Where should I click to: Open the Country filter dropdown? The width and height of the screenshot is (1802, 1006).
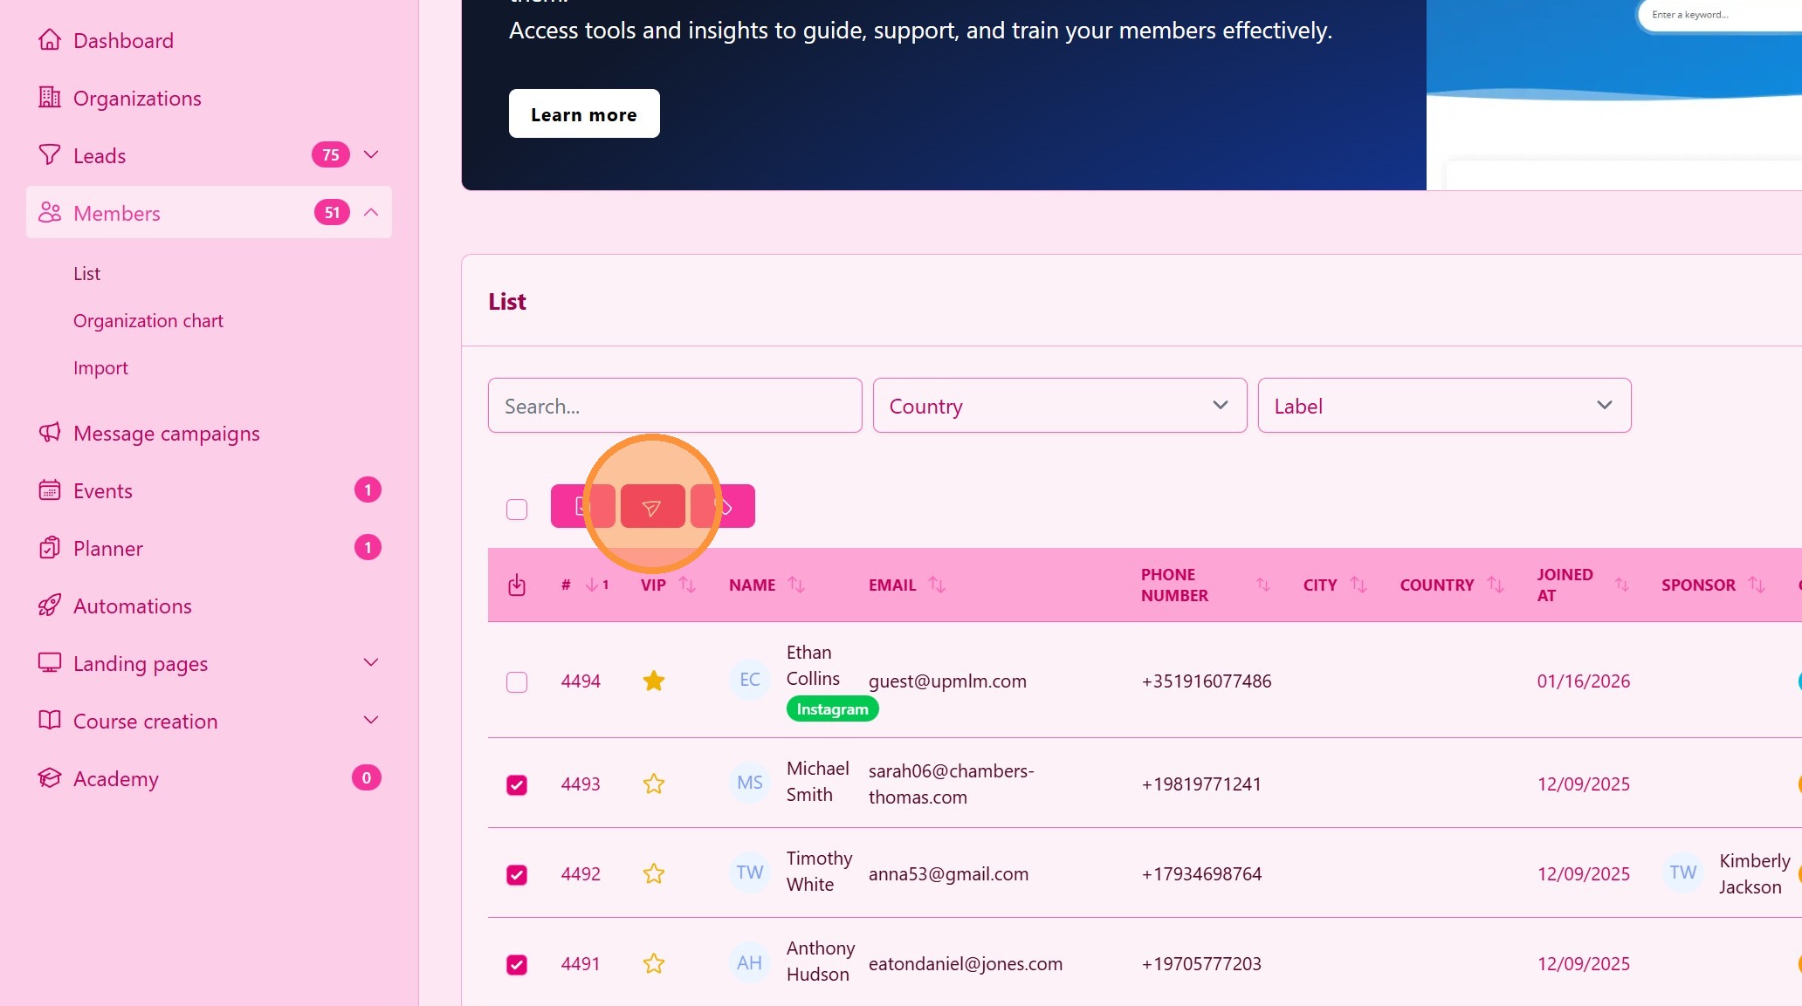point(1059,406)
